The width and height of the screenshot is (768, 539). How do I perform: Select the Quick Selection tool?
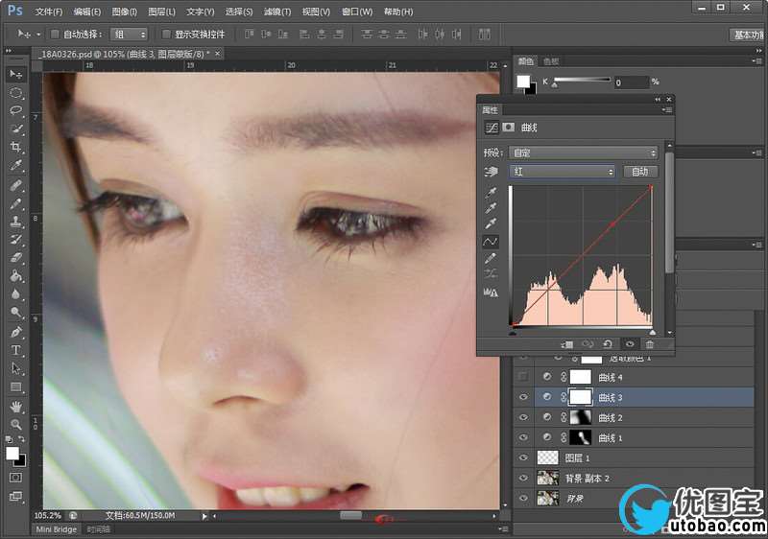[16, 129]
